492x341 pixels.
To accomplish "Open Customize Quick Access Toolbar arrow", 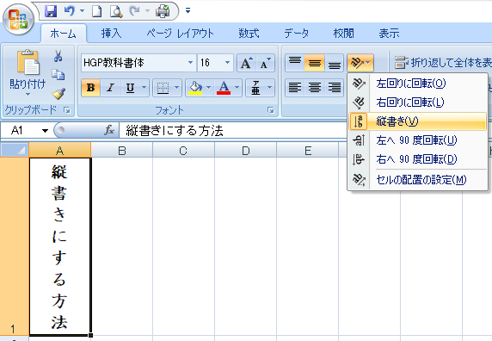I will pyautogui.click(x=188, y=11).
